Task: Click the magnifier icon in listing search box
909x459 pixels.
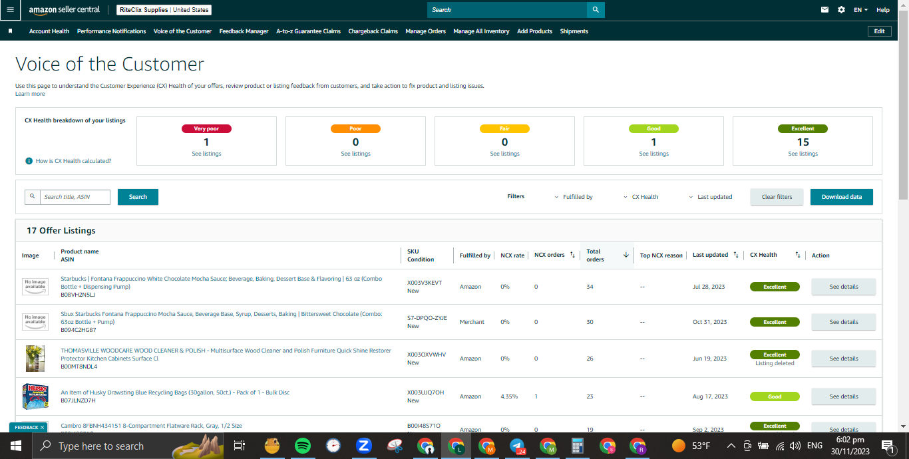Action: tap(33, 197)
